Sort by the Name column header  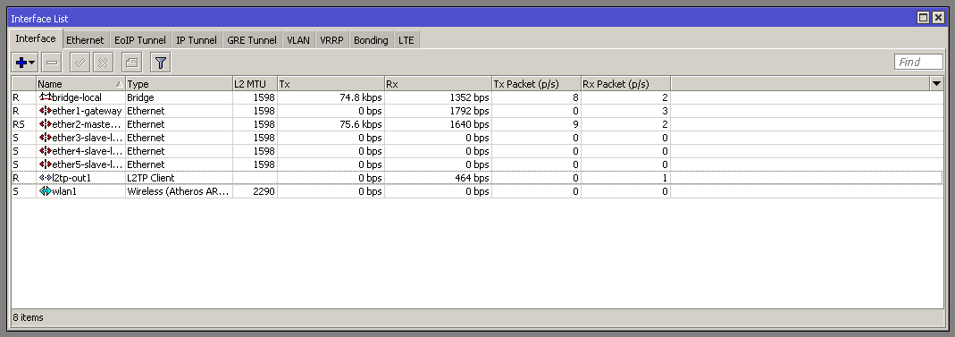click(x=80, y=84)
